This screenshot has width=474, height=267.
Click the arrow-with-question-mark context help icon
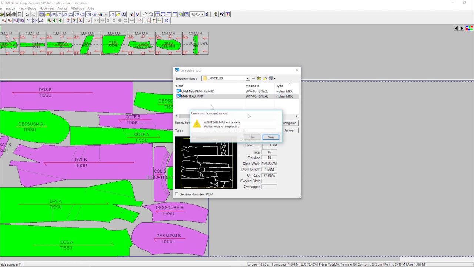[221, 14]
